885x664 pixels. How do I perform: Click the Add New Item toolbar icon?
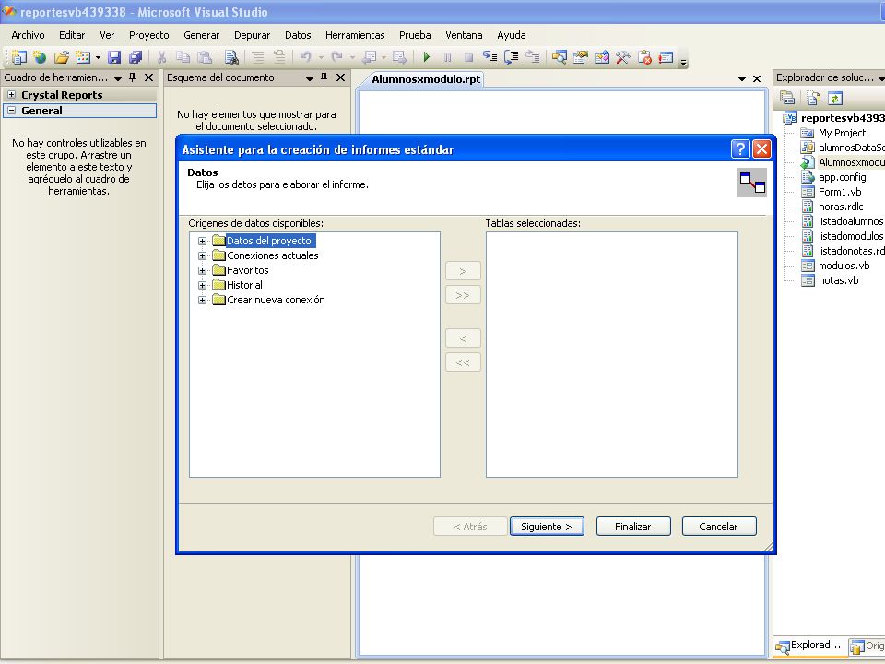tap(83, 57)
